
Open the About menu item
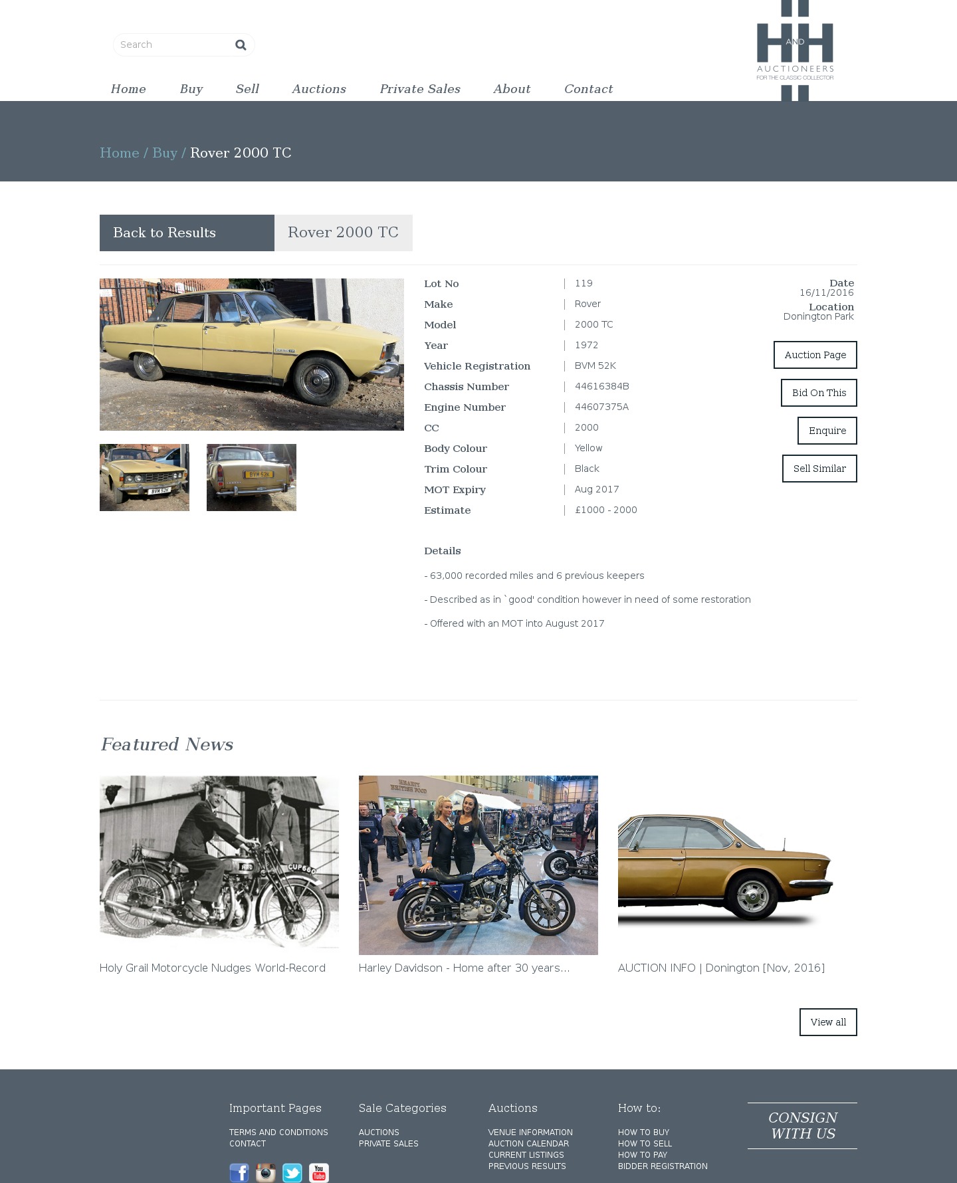512,89
